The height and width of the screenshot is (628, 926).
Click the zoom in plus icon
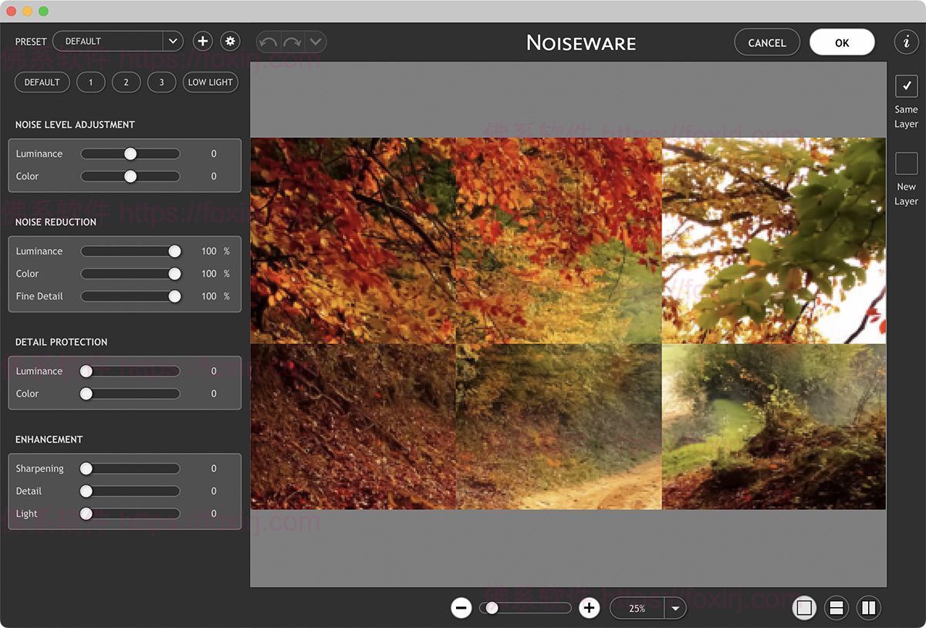click(590, 608)
